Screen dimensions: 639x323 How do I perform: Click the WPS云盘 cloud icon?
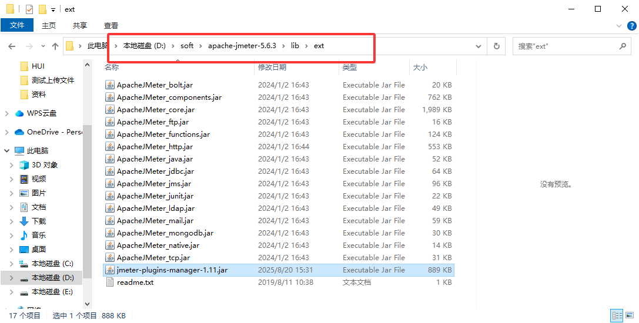click(x=19, y=113)
